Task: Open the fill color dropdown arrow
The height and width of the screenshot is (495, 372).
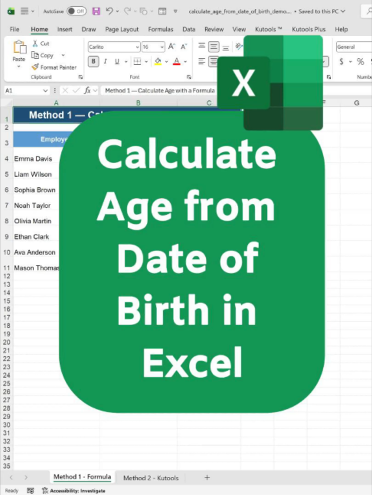Action: (x=166, y=62)
